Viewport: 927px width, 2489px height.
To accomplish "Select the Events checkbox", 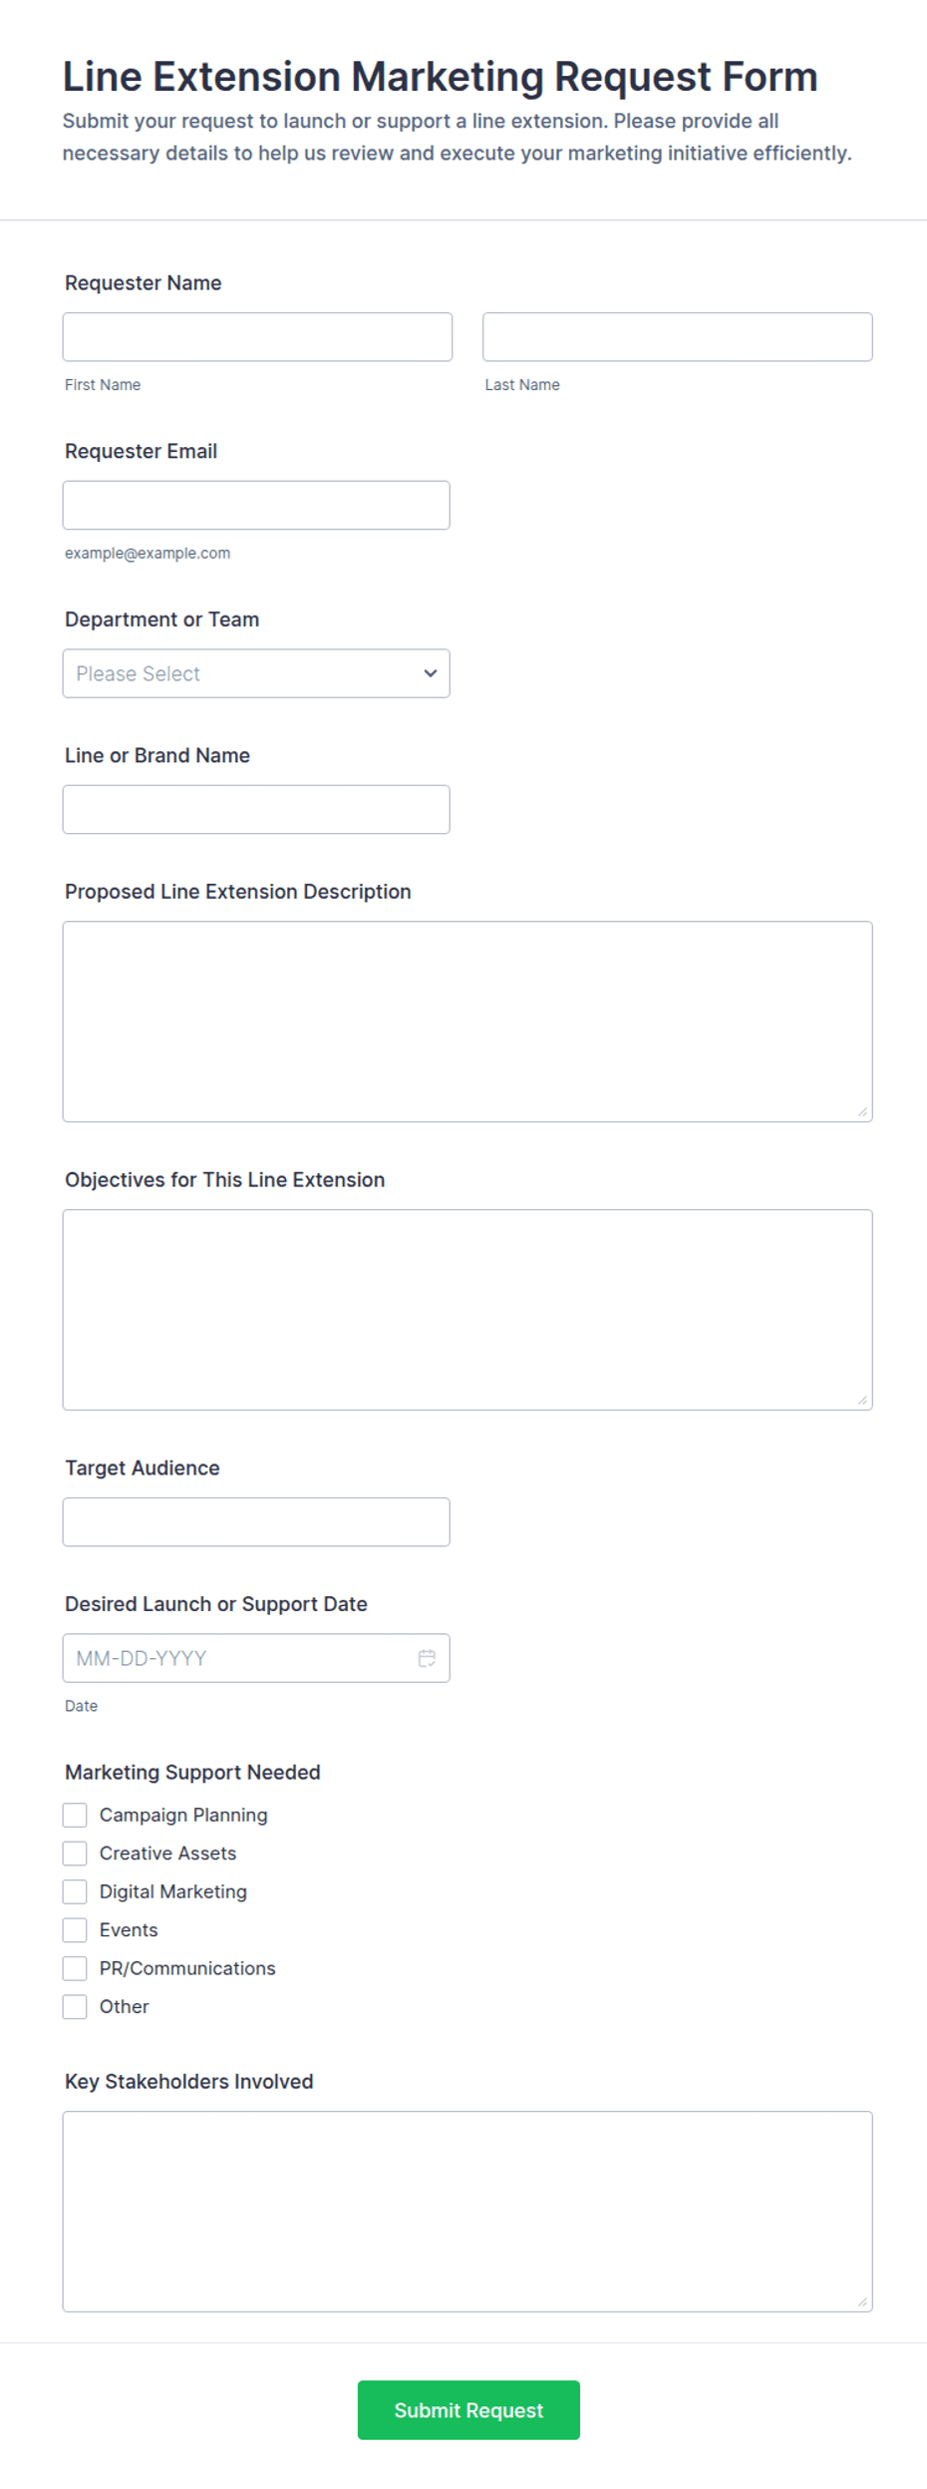I will [75, 1929].
